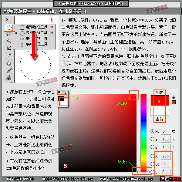Click the brightness field showing 100
Screen dimensions: 182x182
point(166,147)
